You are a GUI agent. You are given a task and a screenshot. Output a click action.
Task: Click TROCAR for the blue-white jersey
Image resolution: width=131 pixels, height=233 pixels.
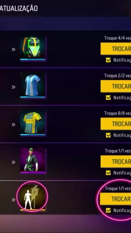coord(116,86)
